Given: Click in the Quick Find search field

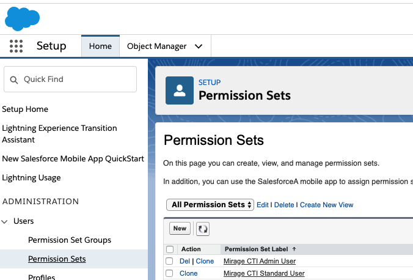Looking at the screenshot, I should [x=70, y=79].
